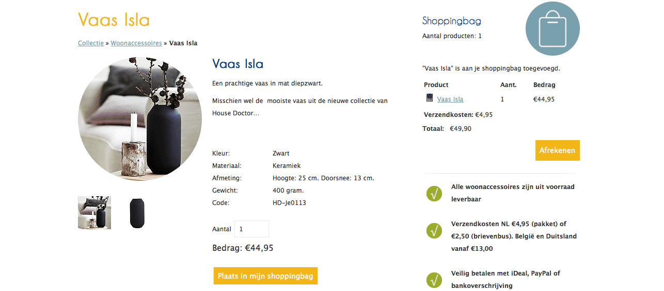Click the Shoppingbag heading

[452, 21]
